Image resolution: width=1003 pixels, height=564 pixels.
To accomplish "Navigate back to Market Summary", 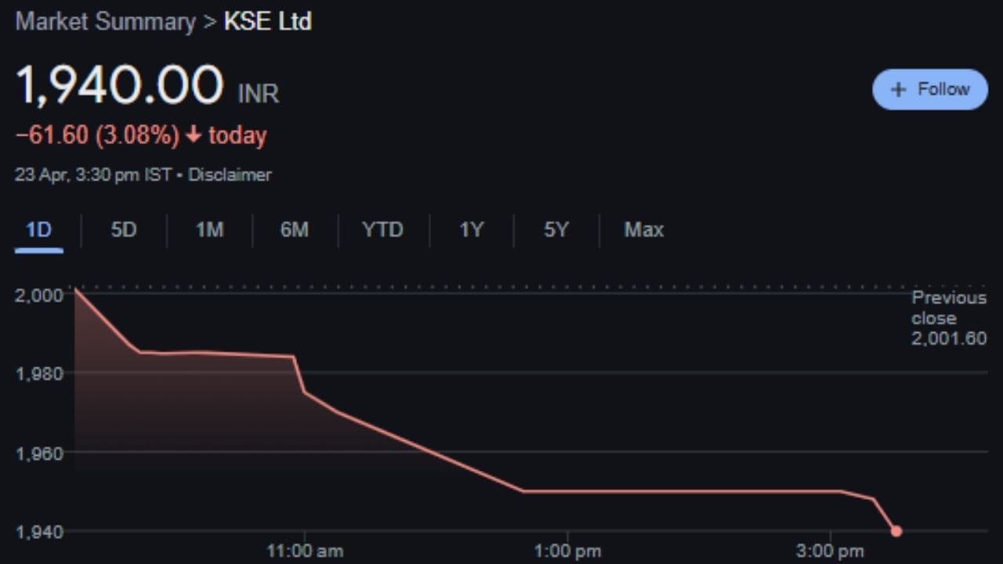I will click(x=107, y=21).
